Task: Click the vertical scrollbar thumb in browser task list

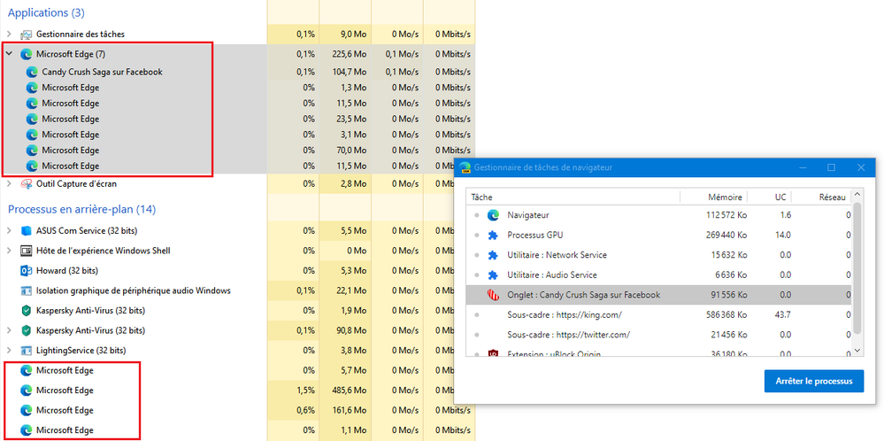Action: (x=857, y=267)
